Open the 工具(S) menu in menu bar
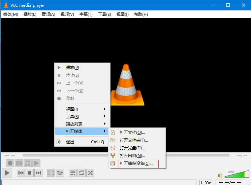The height and width of the screenshot is (185, 251). pos(104,14)
